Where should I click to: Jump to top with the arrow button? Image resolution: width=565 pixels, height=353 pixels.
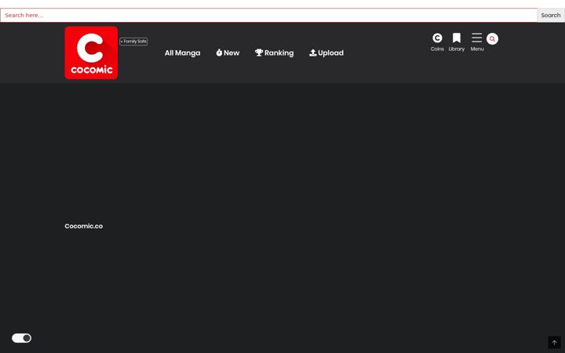(554, 342)
